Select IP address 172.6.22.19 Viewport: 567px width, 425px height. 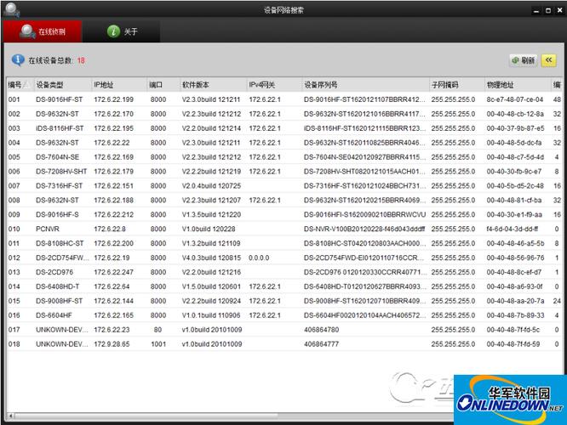(x=112, y=258)
